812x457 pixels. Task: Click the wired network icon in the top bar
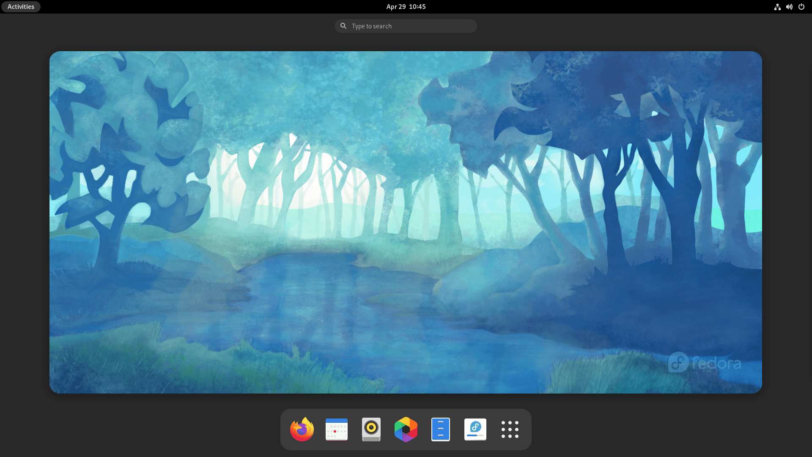pyautogui.click(x=777, y=7)
